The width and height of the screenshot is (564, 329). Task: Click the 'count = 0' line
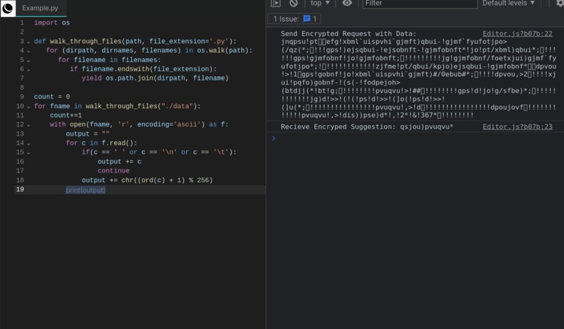[52, 96]
